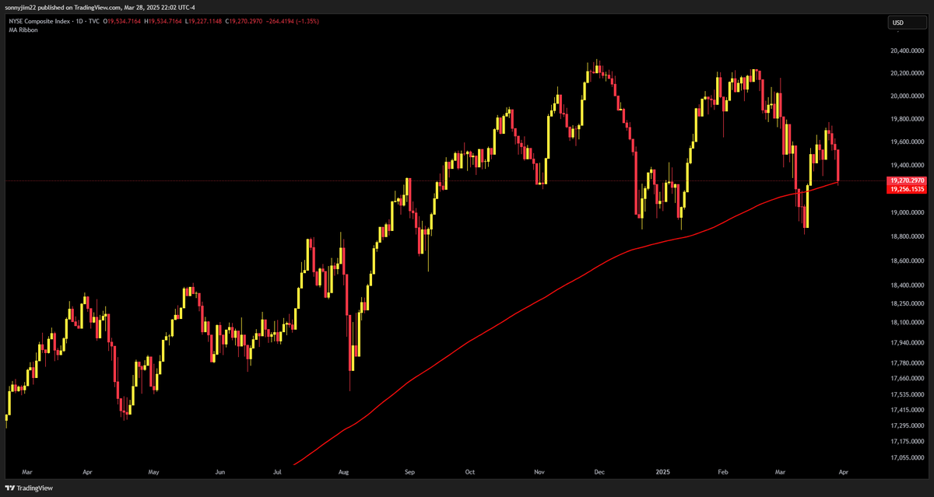This screenshot has width=934, height=497.
Task: Click the 17,055.0000 price axis label
Action: 907,459
